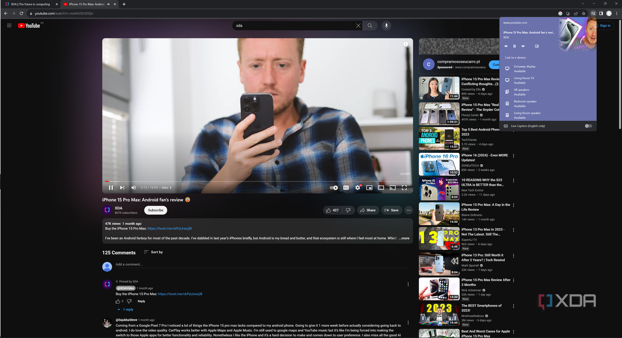
Task: Open Chrome media controls toolbar icon
Action: (593, 13)
